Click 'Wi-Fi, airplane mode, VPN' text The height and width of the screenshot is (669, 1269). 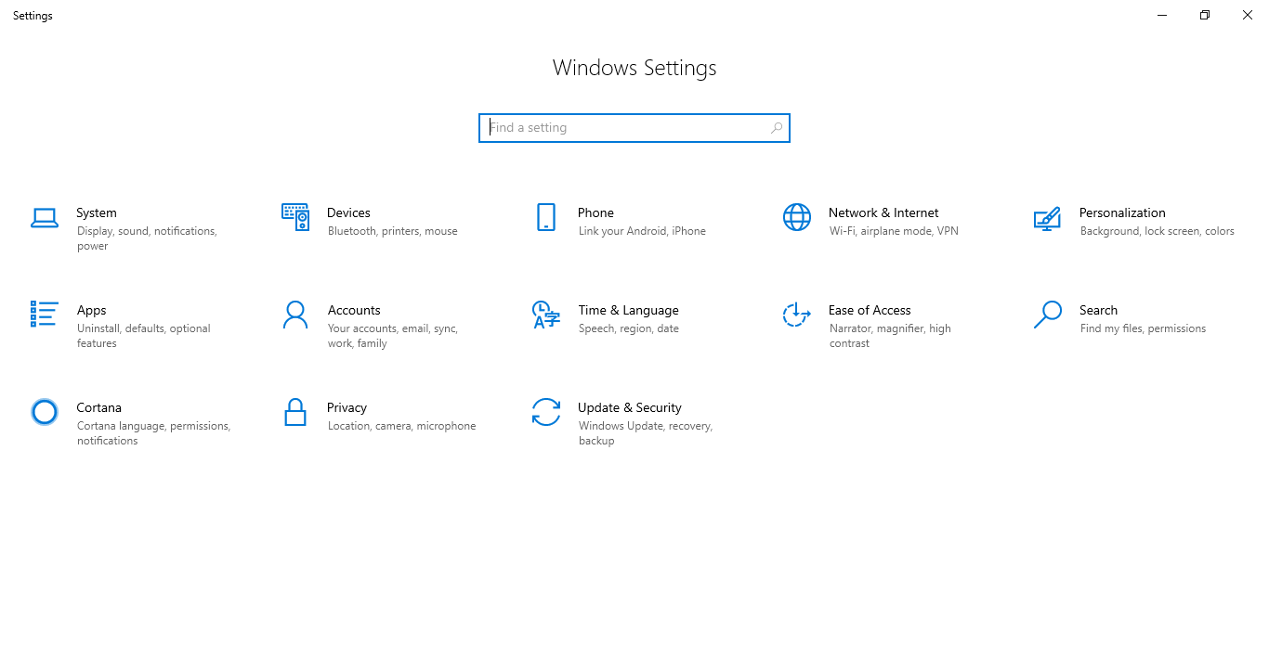(894, 231)
